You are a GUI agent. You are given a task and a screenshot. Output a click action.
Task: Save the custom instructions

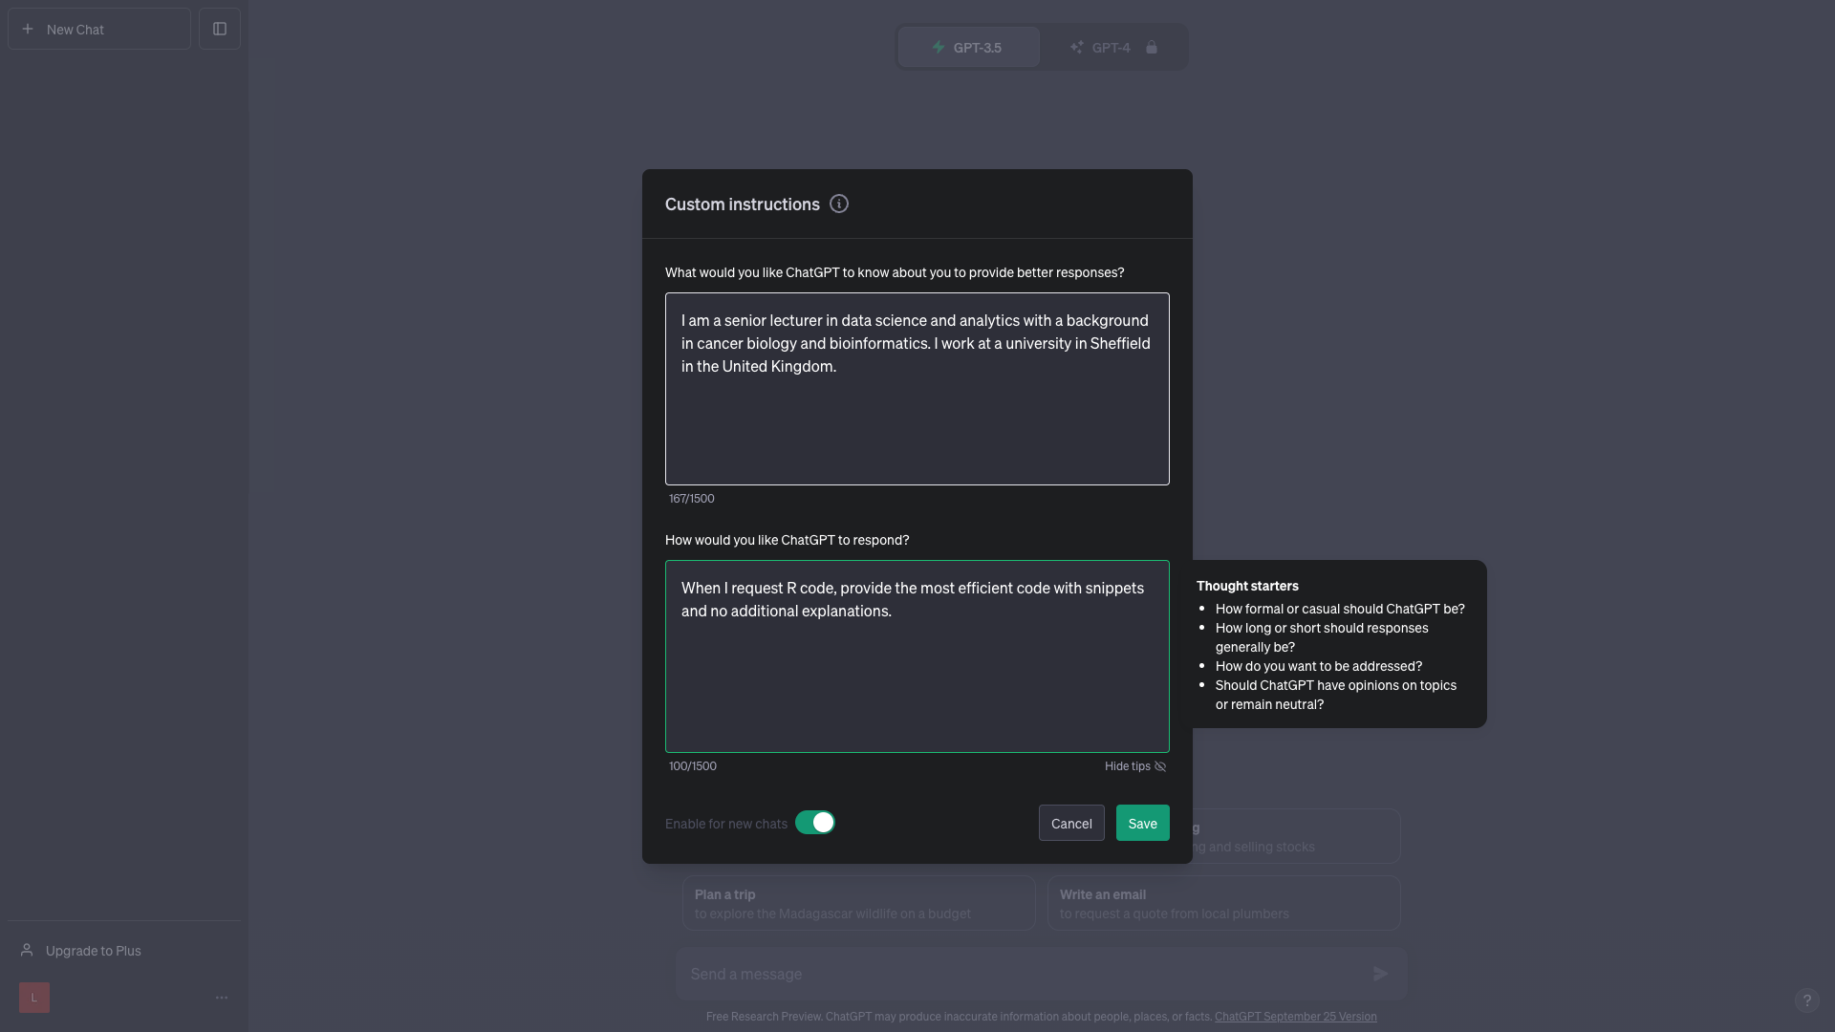pos(1143,823)
